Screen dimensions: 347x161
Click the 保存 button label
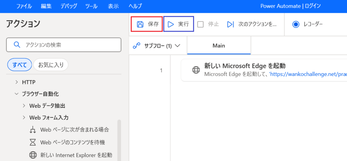coord(154,24)
